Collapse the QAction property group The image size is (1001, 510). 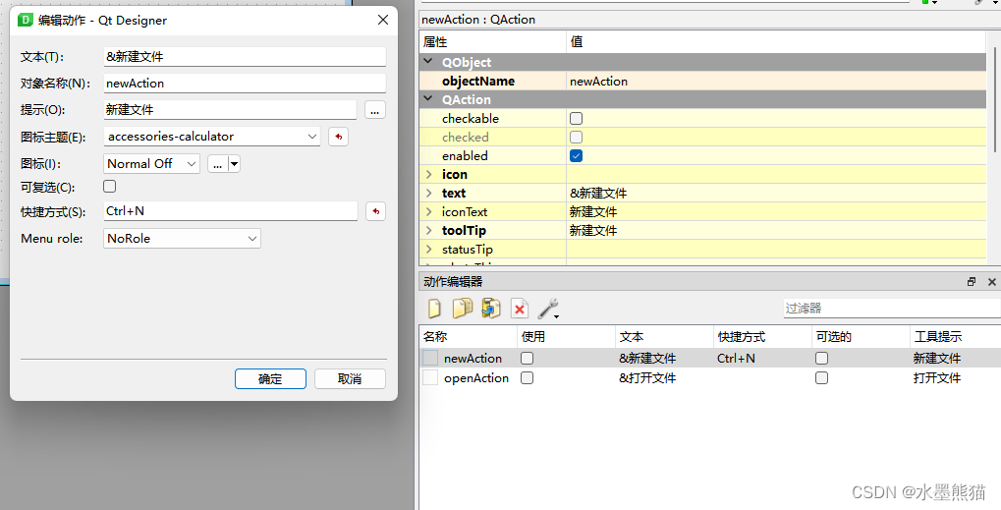pos(428,99)
